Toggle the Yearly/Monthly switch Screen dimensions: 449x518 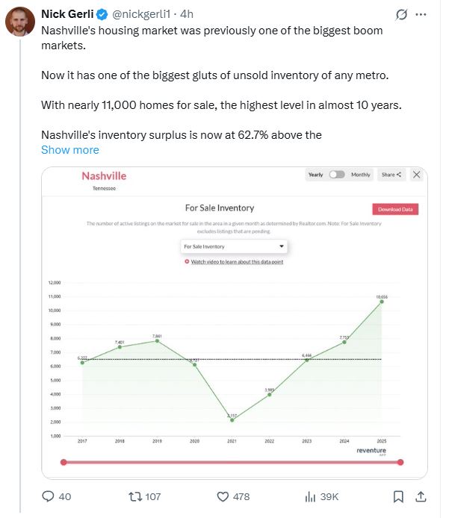[x=337, y=175]
